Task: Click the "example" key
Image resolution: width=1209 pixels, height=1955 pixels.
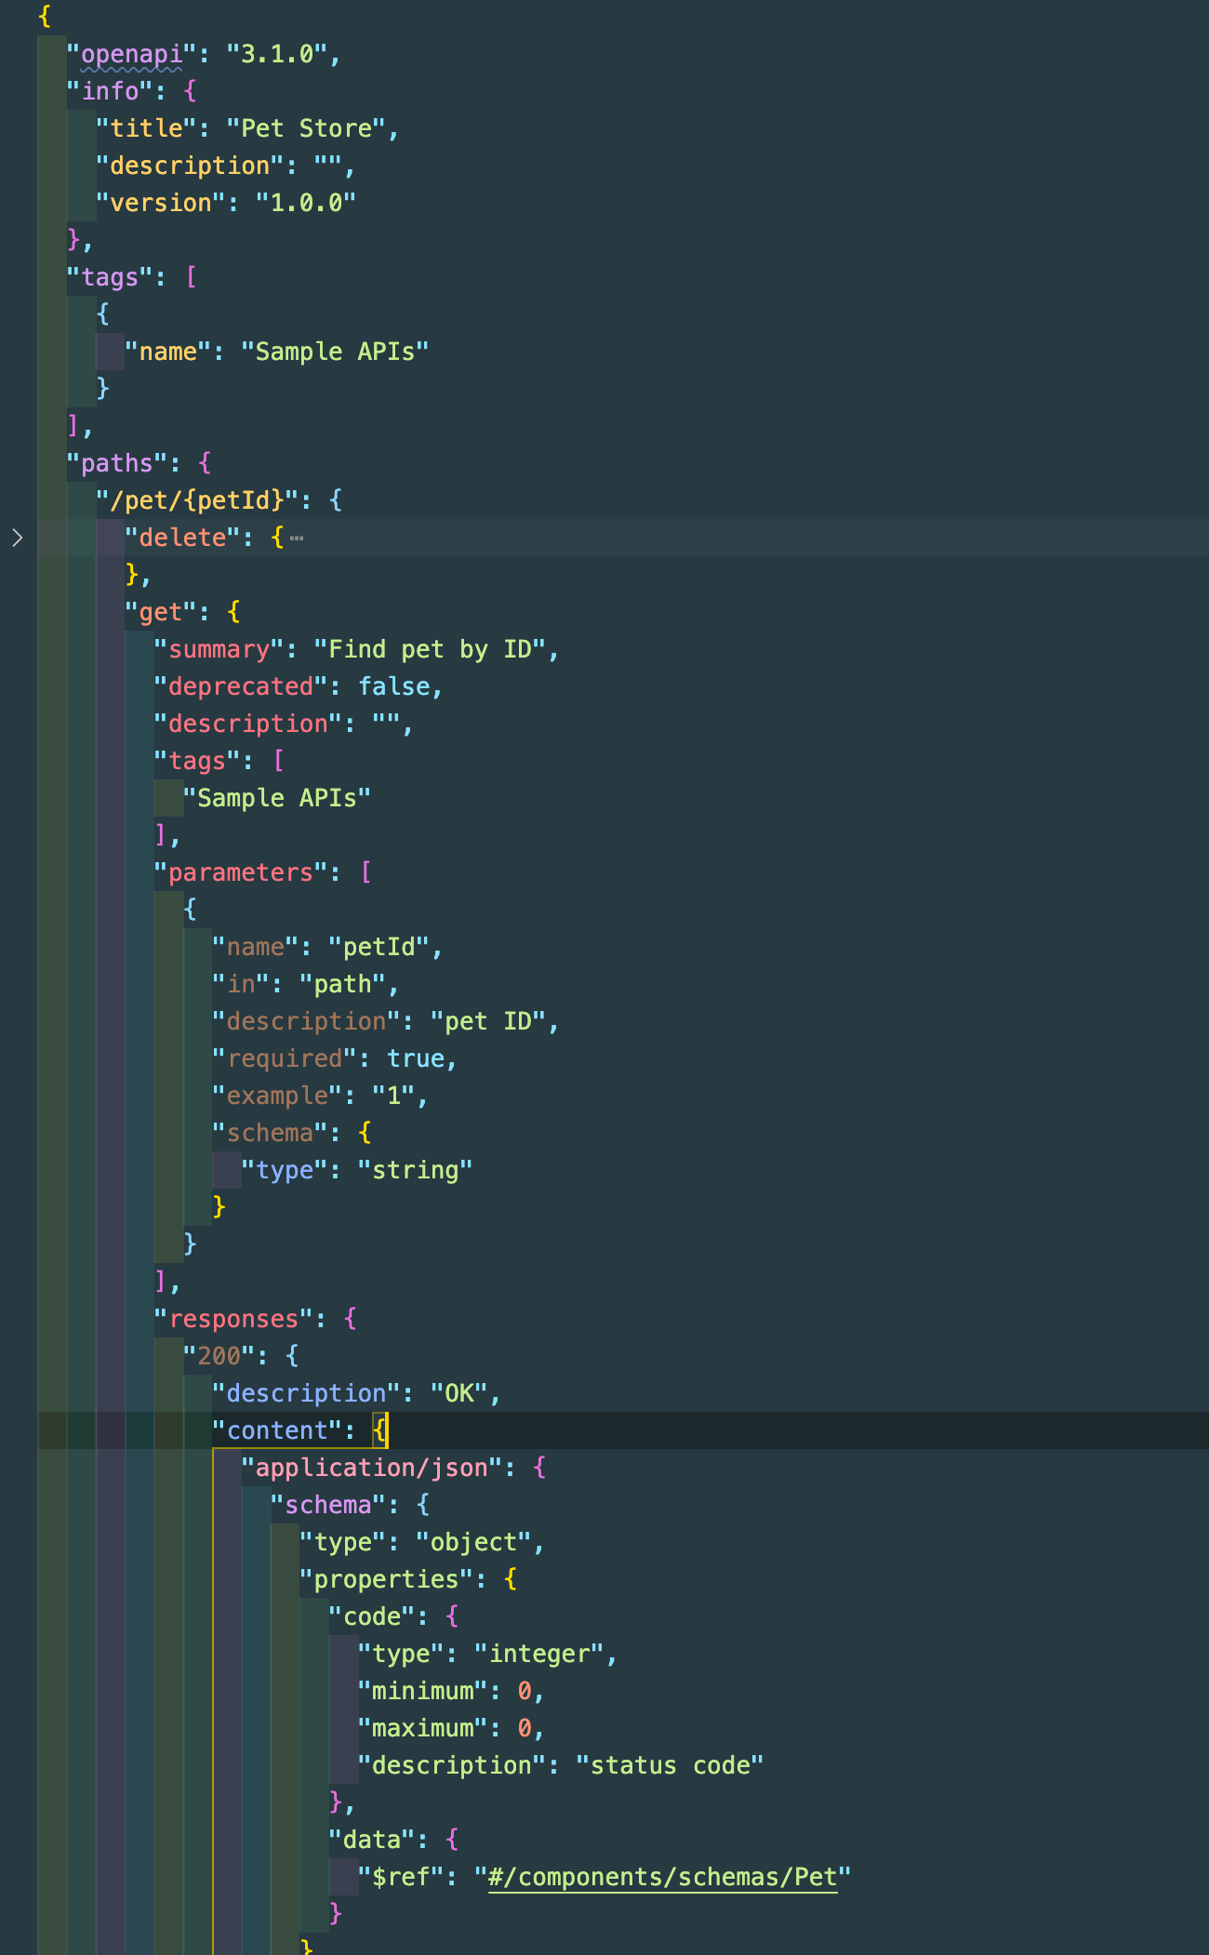Action: 277,1096
